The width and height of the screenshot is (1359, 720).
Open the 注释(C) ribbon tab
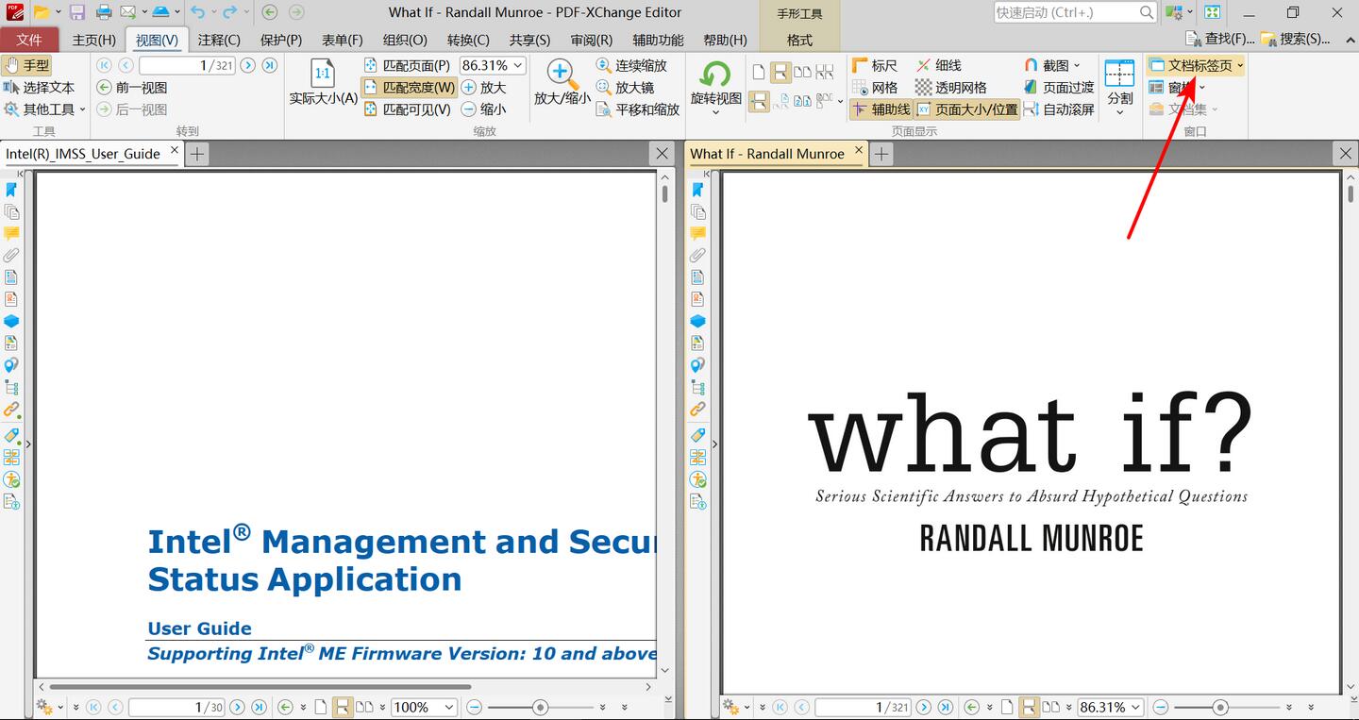pos(219,40)
